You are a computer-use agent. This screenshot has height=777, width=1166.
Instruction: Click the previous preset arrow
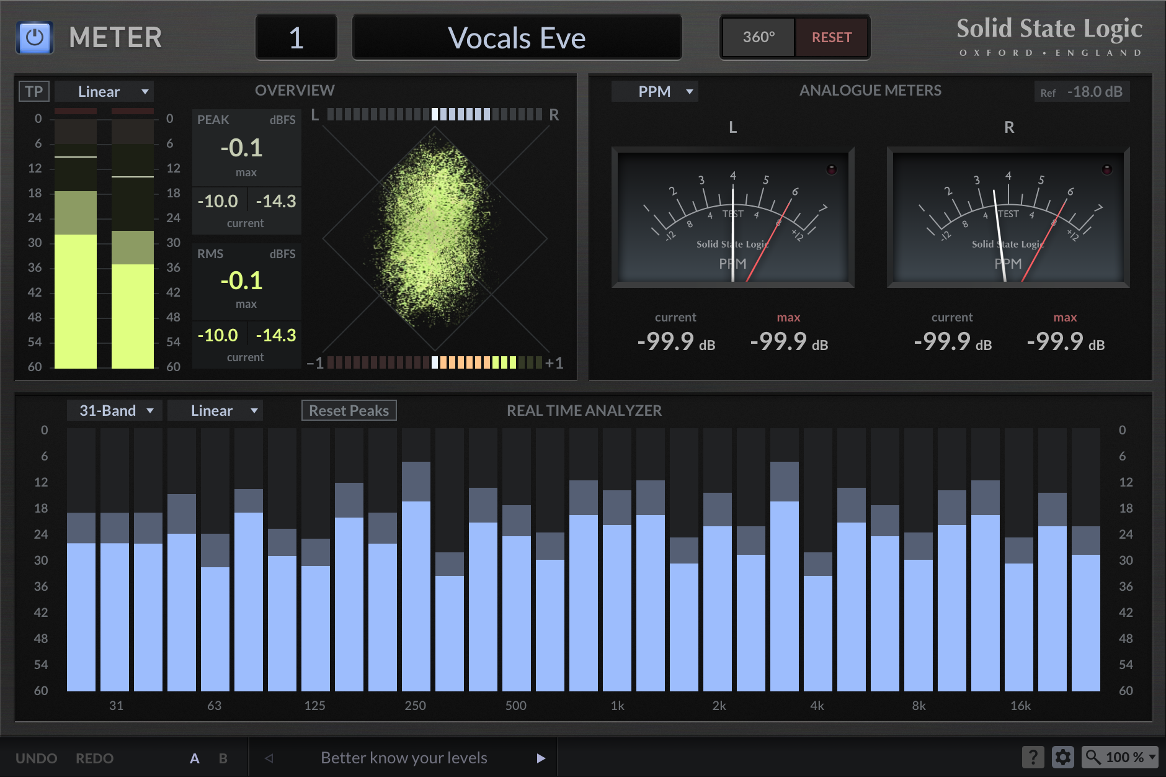pyautogui.click(x=269, y=758)
